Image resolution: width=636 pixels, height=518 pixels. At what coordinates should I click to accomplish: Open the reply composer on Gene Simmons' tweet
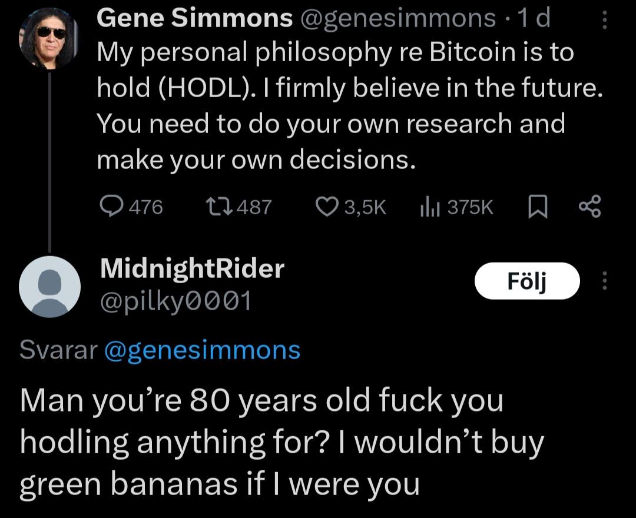[x=111, y=206]
